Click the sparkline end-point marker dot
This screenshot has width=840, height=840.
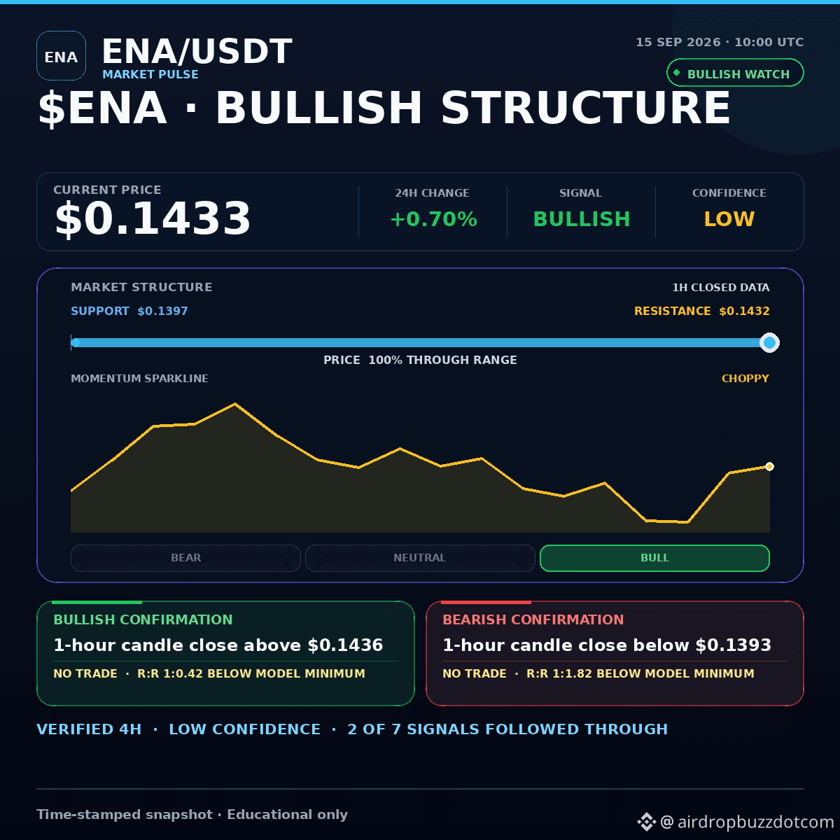click(769, 466)
